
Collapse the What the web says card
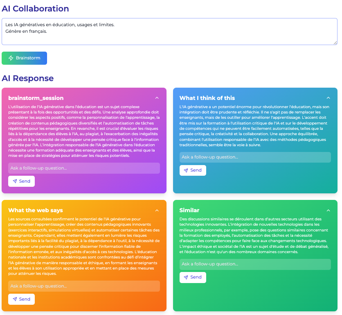157,210
